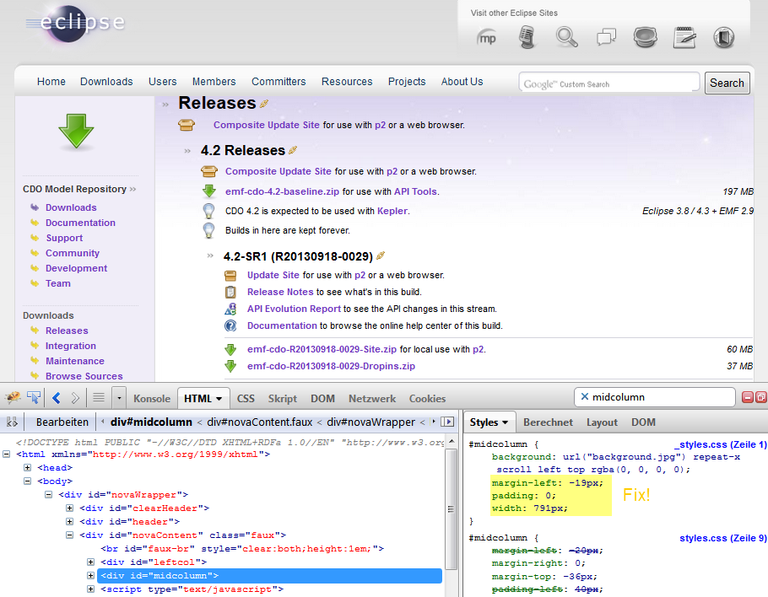Image resolution: width=768 pixels, height=597 pixels.
Task: Open the Layout side panel tab
Action: (602, 422)
